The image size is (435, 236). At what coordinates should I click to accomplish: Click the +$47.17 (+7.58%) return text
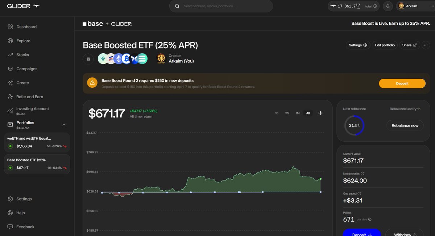[x=144, y=111]
